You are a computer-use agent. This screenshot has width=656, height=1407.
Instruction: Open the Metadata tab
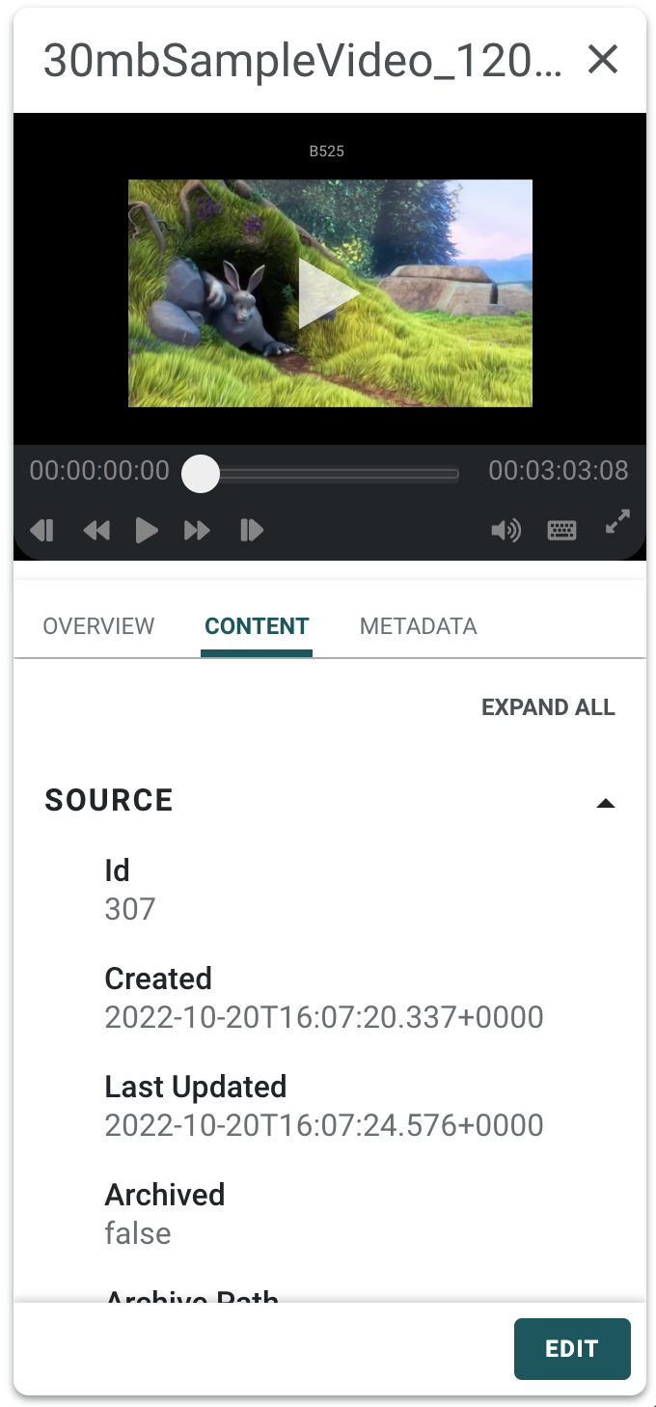coord(418,626)
